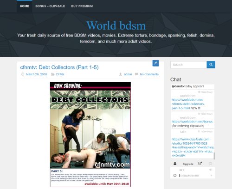Click the clock icon beside the post date

23,74
